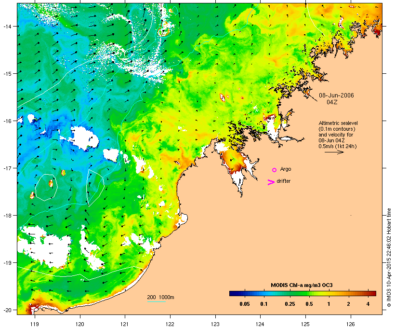Click the cyan 200m depth contour legend line
This screenshot has height=328, width=395.
157,301
